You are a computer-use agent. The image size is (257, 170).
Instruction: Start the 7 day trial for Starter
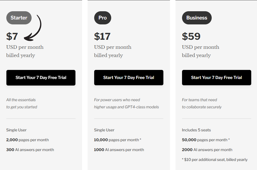point(41,78)
